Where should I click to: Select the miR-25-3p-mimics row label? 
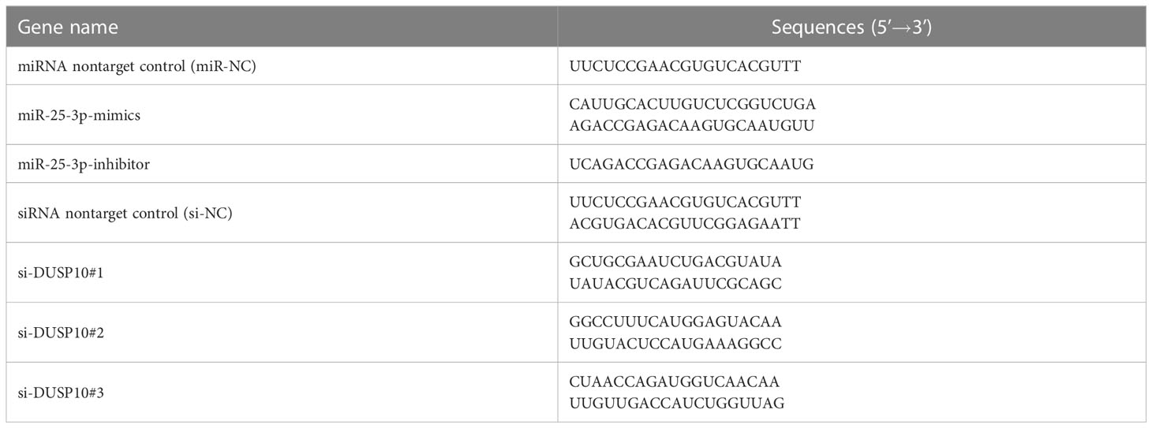pos(73,115)
